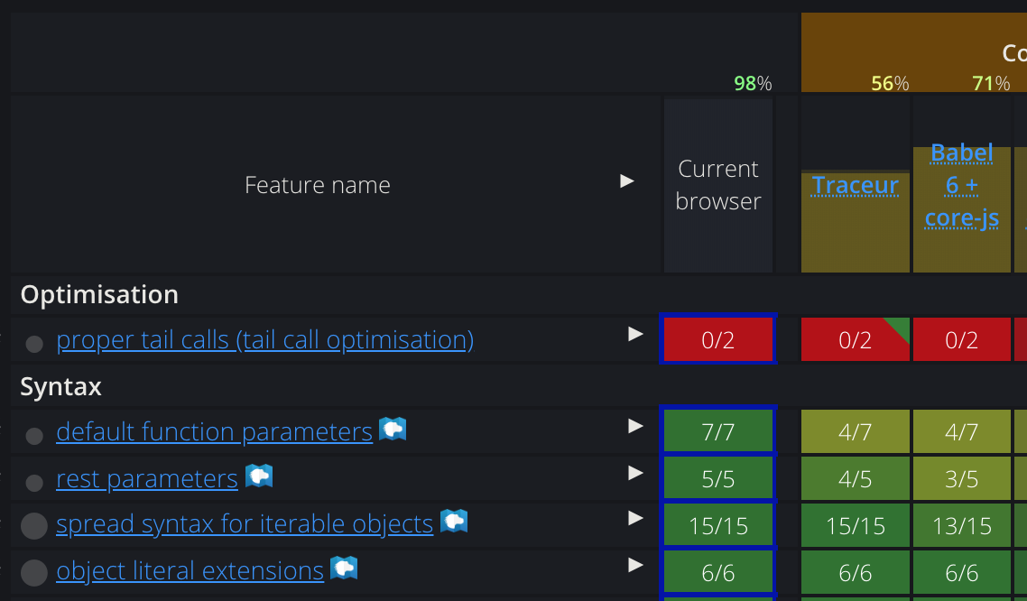
Task: Expand default function parameters details
Action: click(x=636, y=427)
